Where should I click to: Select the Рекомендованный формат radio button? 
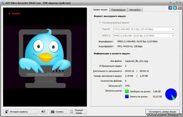pyautogui.click(x=100, y=22)
